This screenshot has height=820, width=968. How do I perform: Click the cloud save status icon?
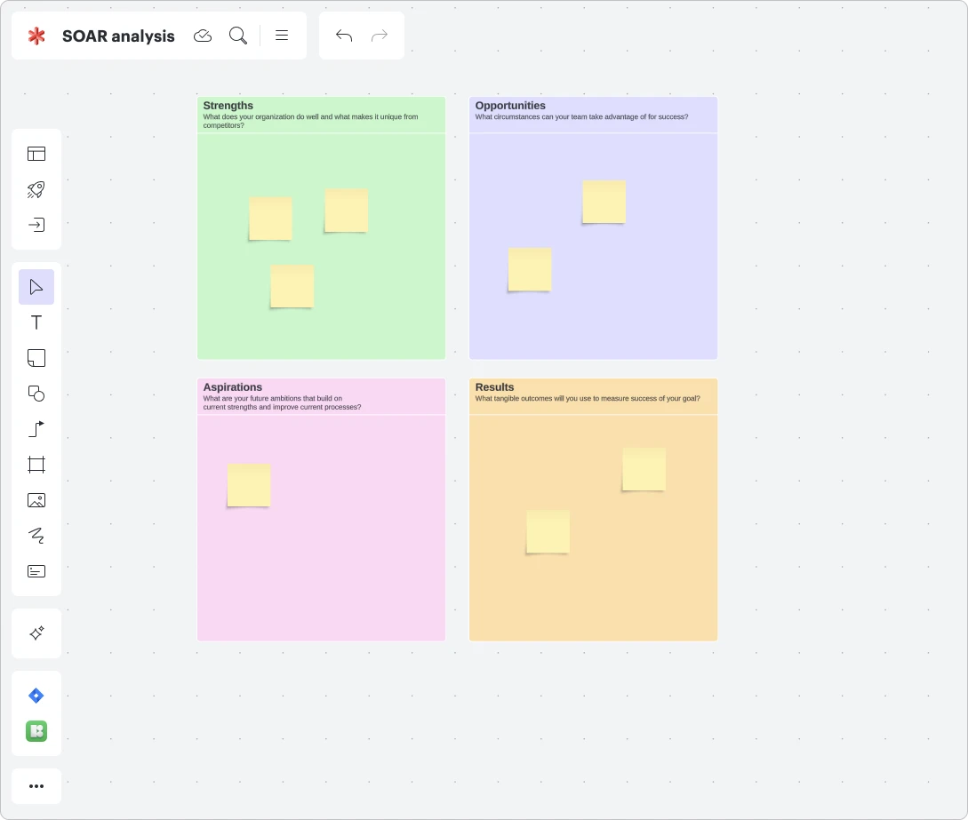[x=203, y=36]
